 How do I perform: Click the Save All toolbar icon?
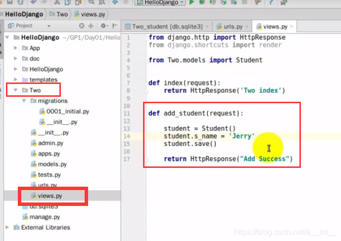(10, 2)
